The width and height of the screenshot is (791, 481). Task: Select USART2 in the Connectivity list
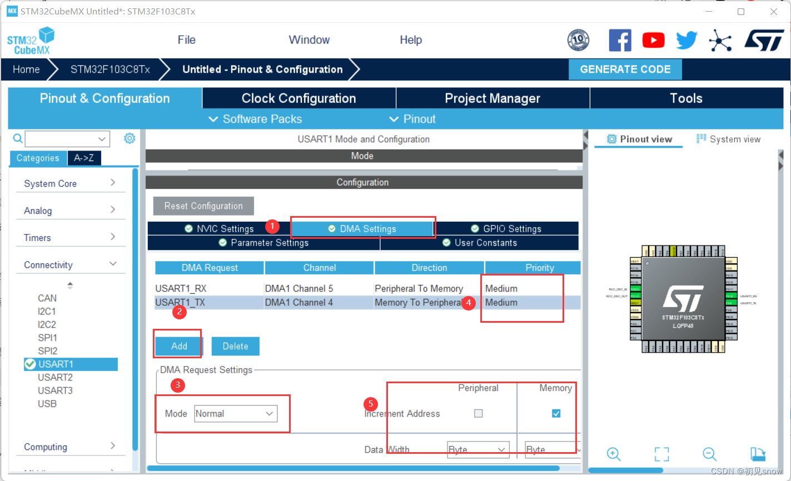pos(55,378)
